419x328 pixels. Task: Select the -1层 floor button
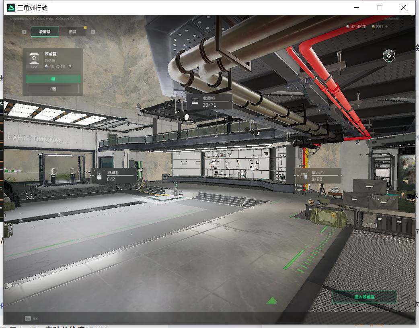53,89
